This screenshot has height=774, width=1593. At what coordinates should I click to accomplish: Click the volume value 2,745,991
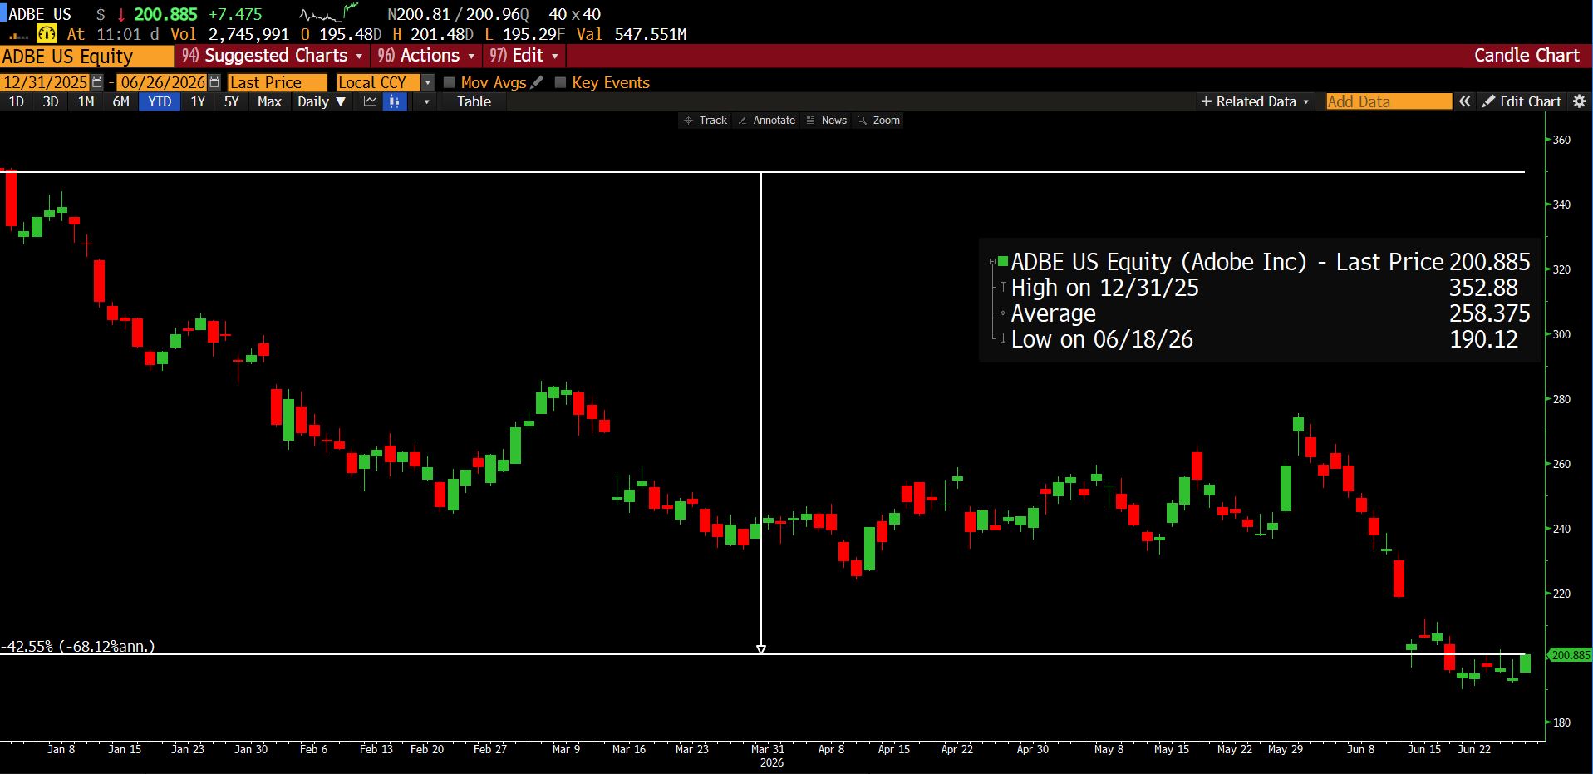[248, 34]
